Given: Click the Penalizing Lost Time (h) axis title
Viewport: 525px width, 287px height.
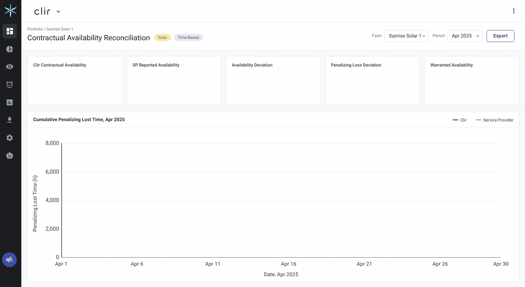Looking at the screenshot, I should point(35,203).
